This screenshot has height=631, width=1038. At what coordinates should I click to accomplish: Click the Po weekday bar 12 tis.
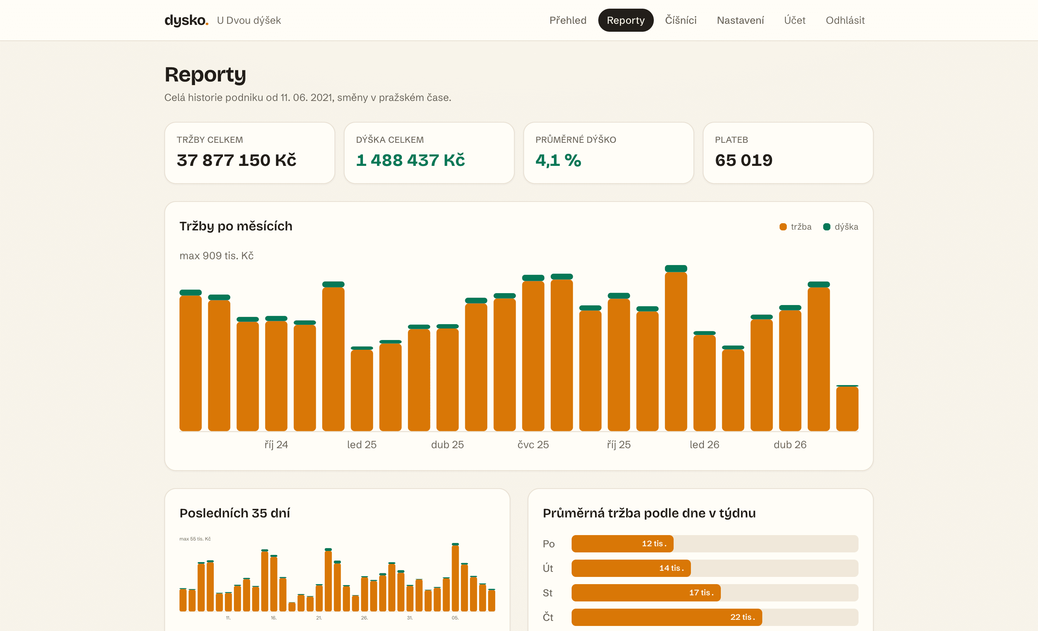(x=622, y=544)
